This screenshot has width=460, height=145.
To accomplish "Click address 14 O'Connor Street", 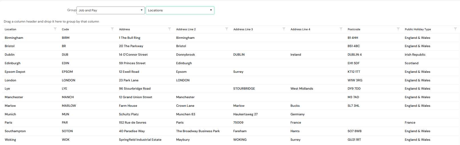I will [x=133, y=55].
